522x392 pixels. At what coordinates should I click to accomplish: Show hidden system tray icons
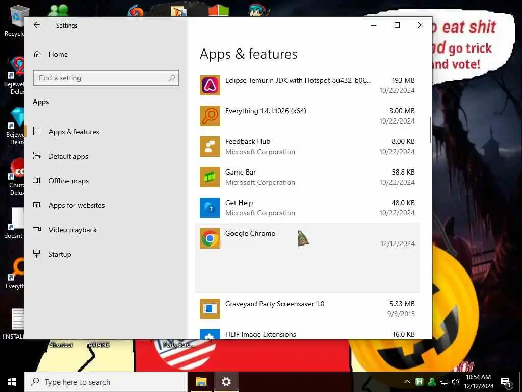point(407,382)
